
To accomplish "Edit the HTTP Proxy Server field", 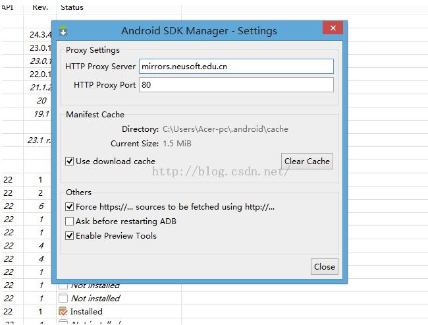I will pyautogui.click(x=236, y=67).
